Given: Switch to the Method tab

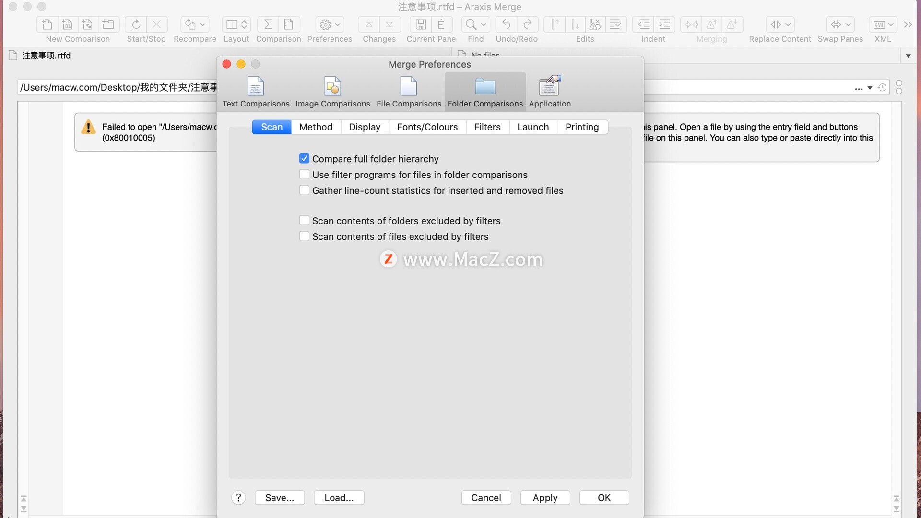Looking at the screenshot, I should pyautogui.click(x=316, y=127).
